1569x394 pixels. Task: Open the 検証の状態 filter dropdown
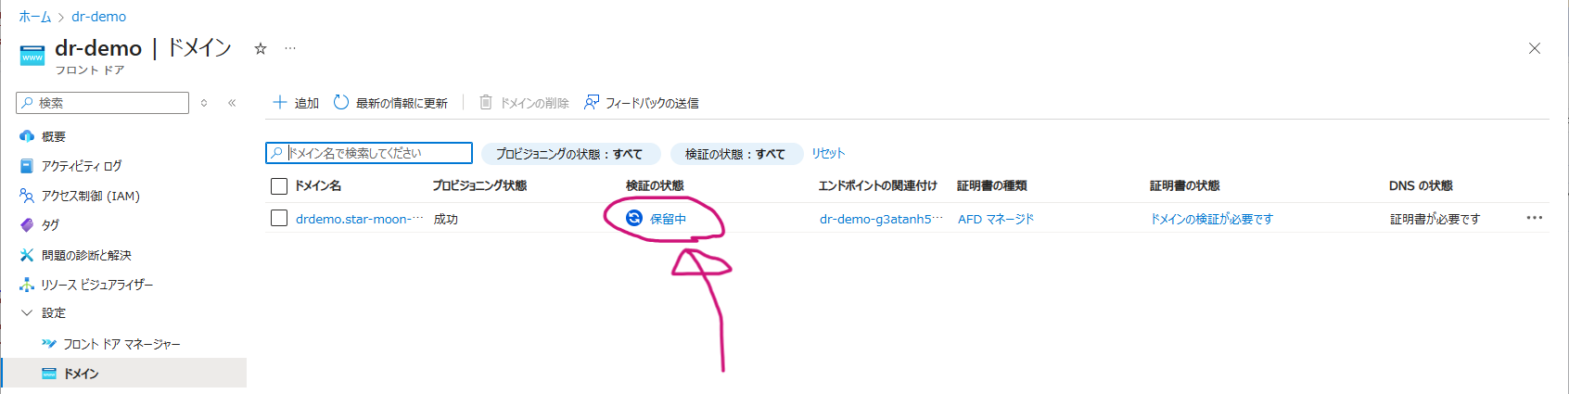click(736, 154)
